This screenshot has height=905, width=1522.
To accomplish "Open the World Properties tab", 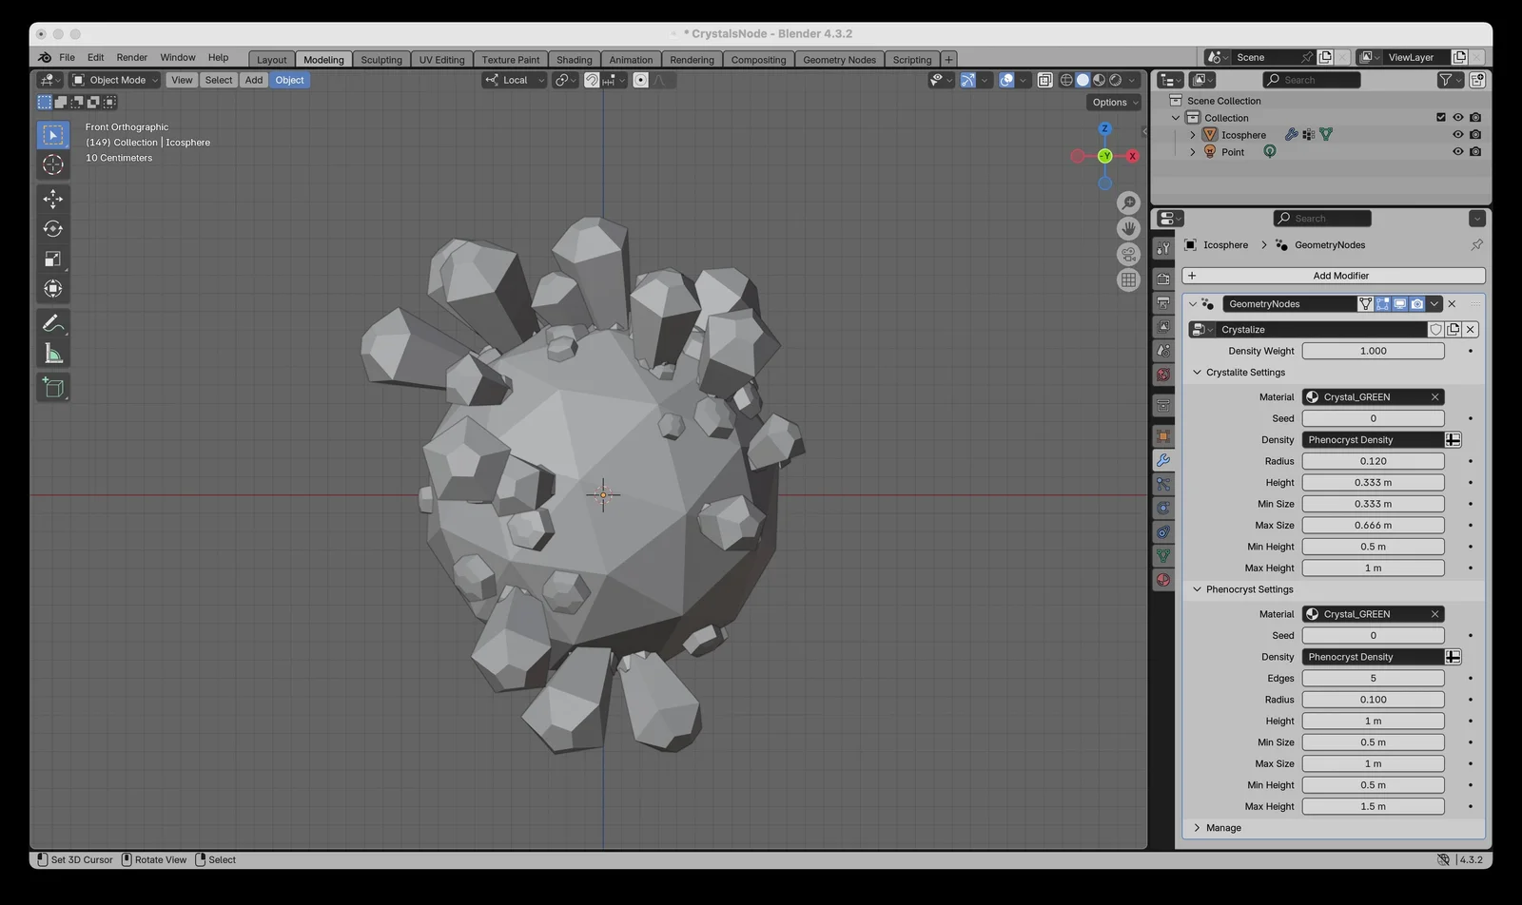I will [x=1162, y=375].
